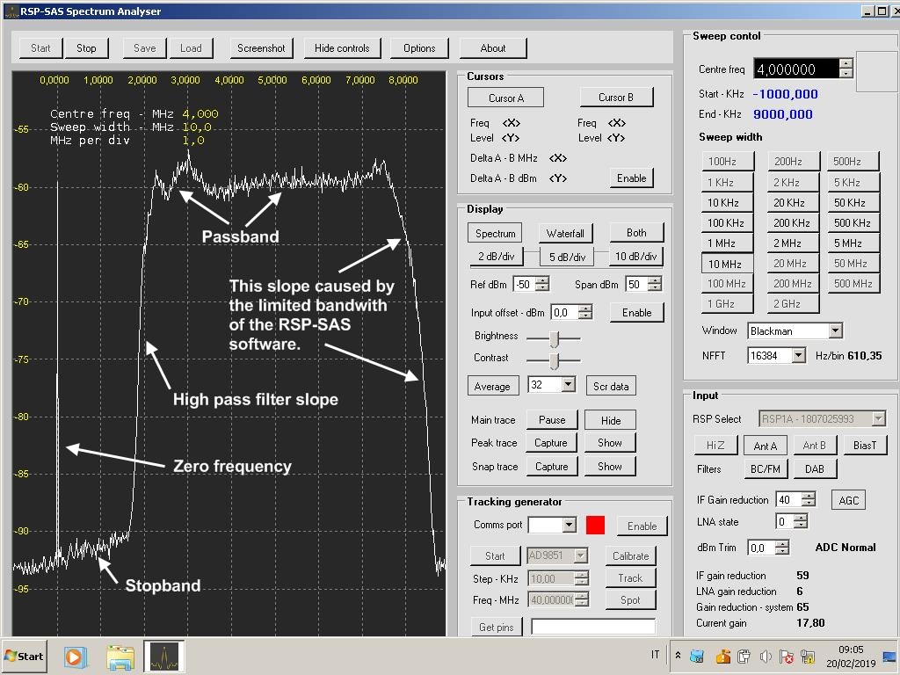Show the Snap trace
900x675 pixels.
[610, 466]
